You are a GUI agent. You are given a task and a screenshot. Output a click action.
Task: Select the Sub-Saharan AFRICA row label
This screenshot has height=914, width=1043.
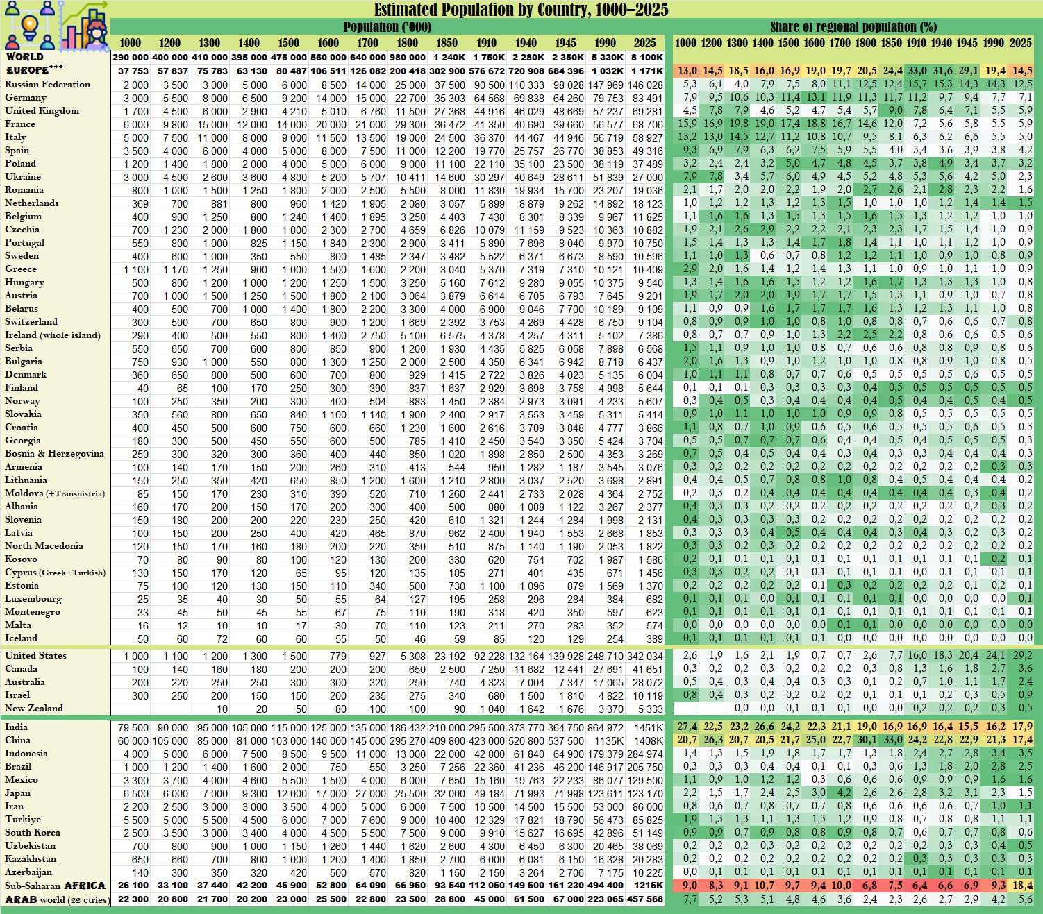tap(55, 886)
